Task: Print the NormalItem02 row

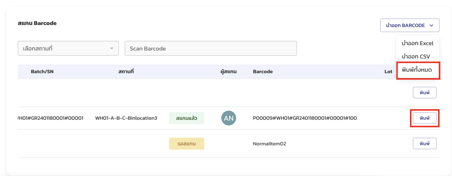Action: point(424,143)
